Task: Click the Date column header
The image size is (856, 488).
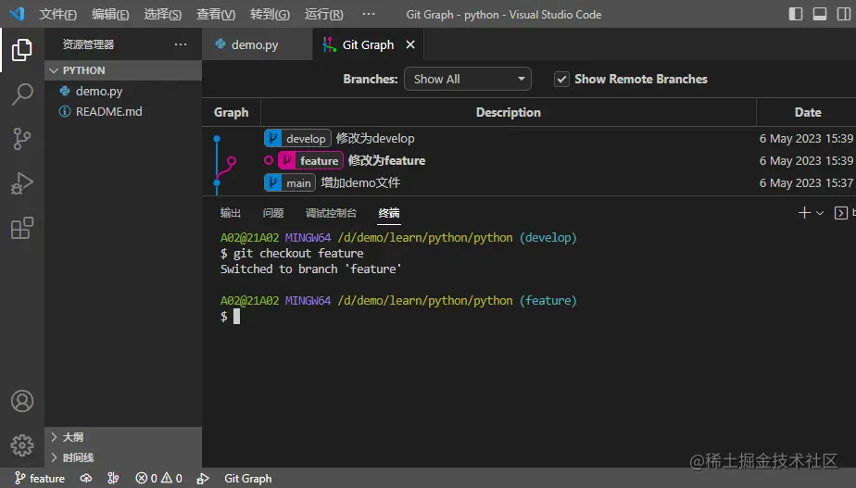Action: click(x=808, y=112)
